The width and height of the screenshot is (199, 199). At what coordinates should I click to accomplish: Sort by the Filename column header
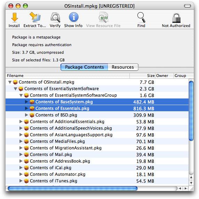pyautogui.click(x=67, y=76)
